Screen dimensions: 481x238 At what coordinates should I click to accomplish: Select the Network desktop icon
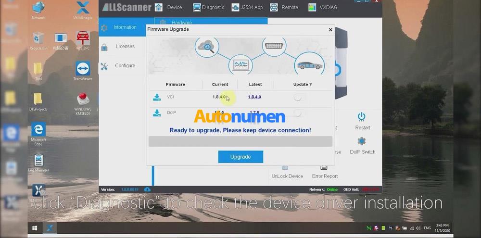[38, 11]
